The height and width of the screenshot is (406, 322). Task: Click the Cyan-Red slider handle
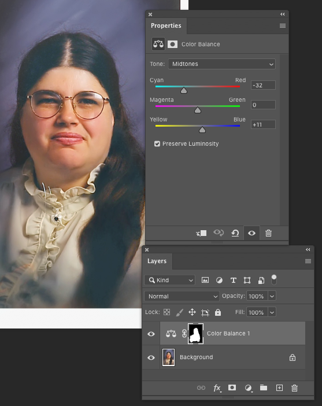coord(184,90)
